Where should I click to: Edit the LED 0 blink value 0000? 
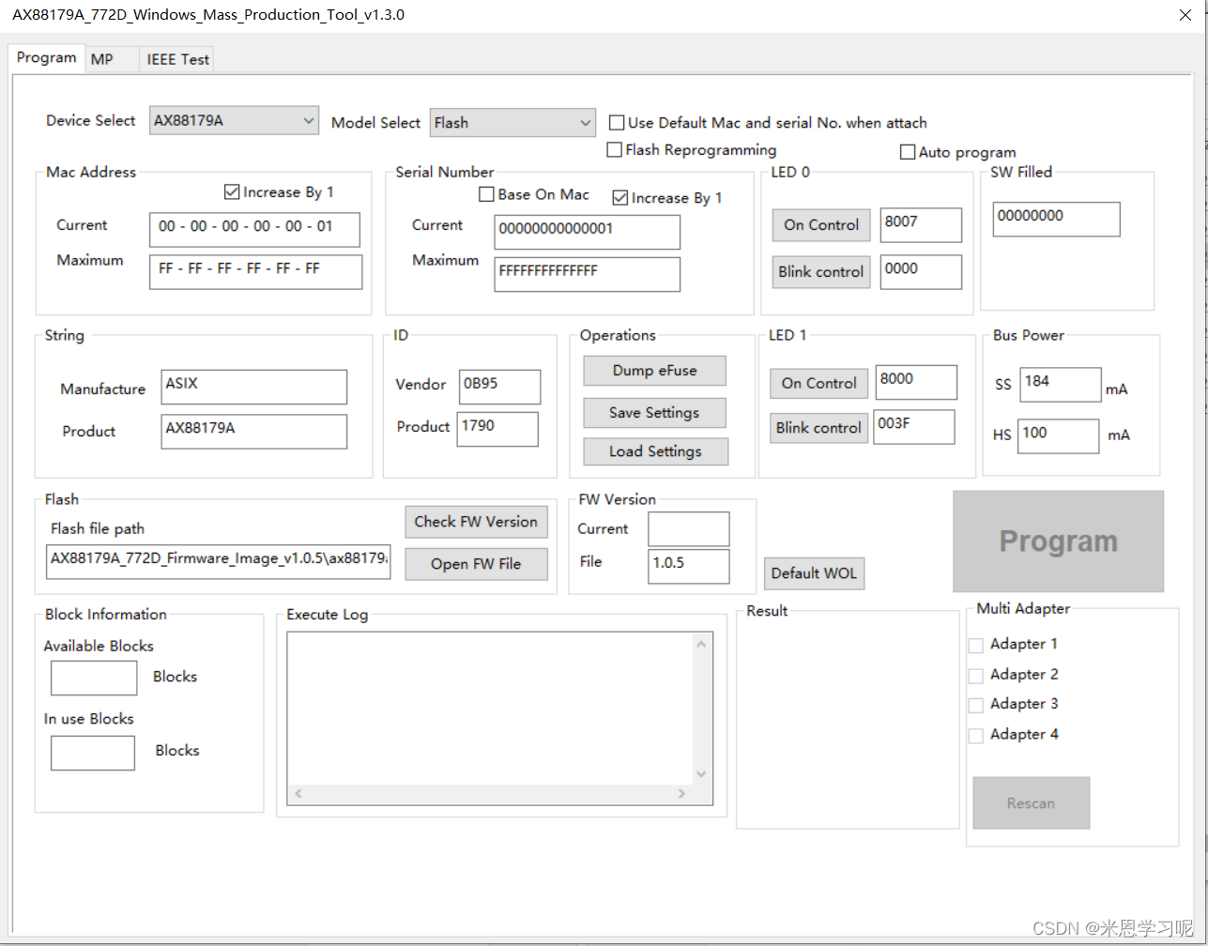point(921,272)
